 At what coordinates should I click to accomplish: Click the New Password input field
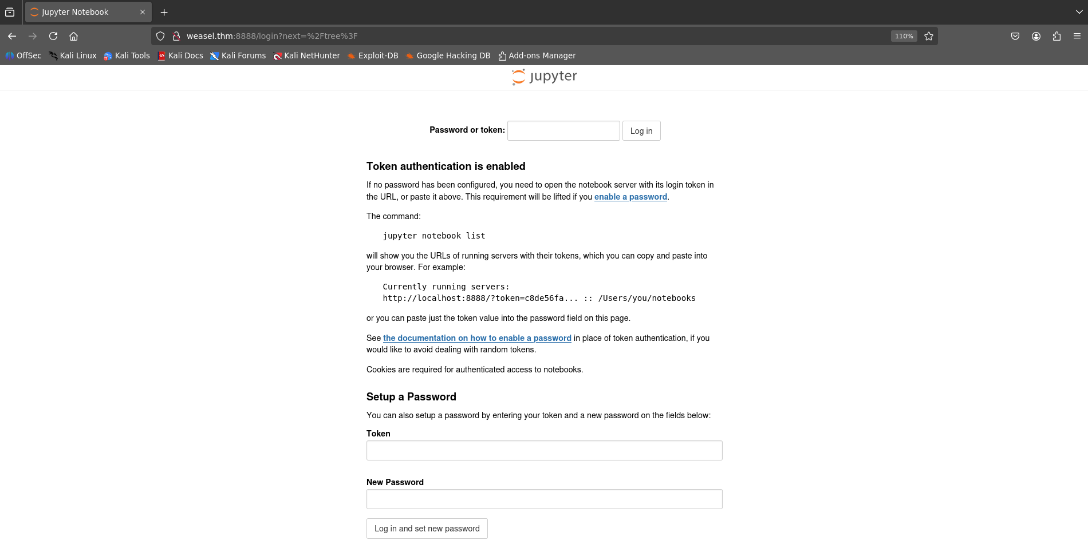[x=544, y=499]
